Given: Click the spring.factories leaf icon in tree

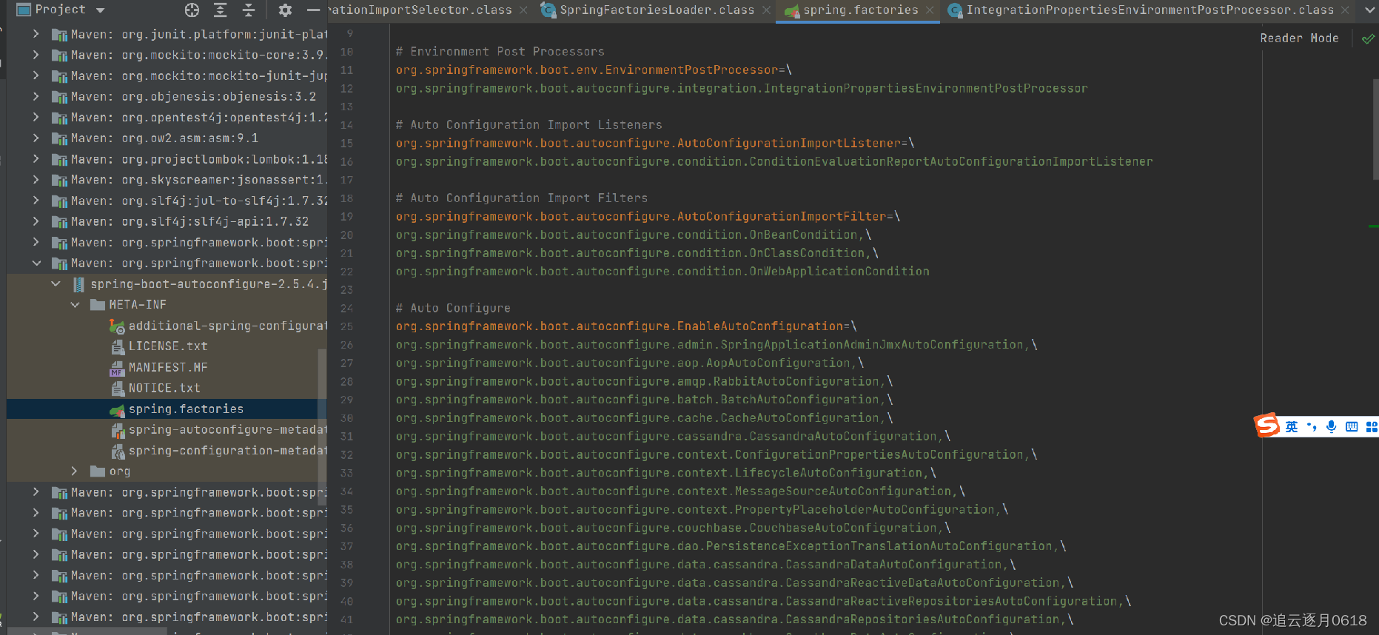Looking at the screenshot, I should (118, 409).
